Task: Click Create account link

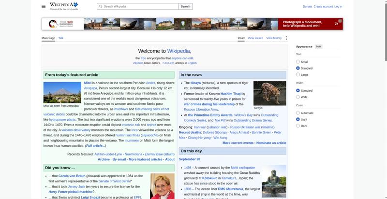Action: coord(323,6)
